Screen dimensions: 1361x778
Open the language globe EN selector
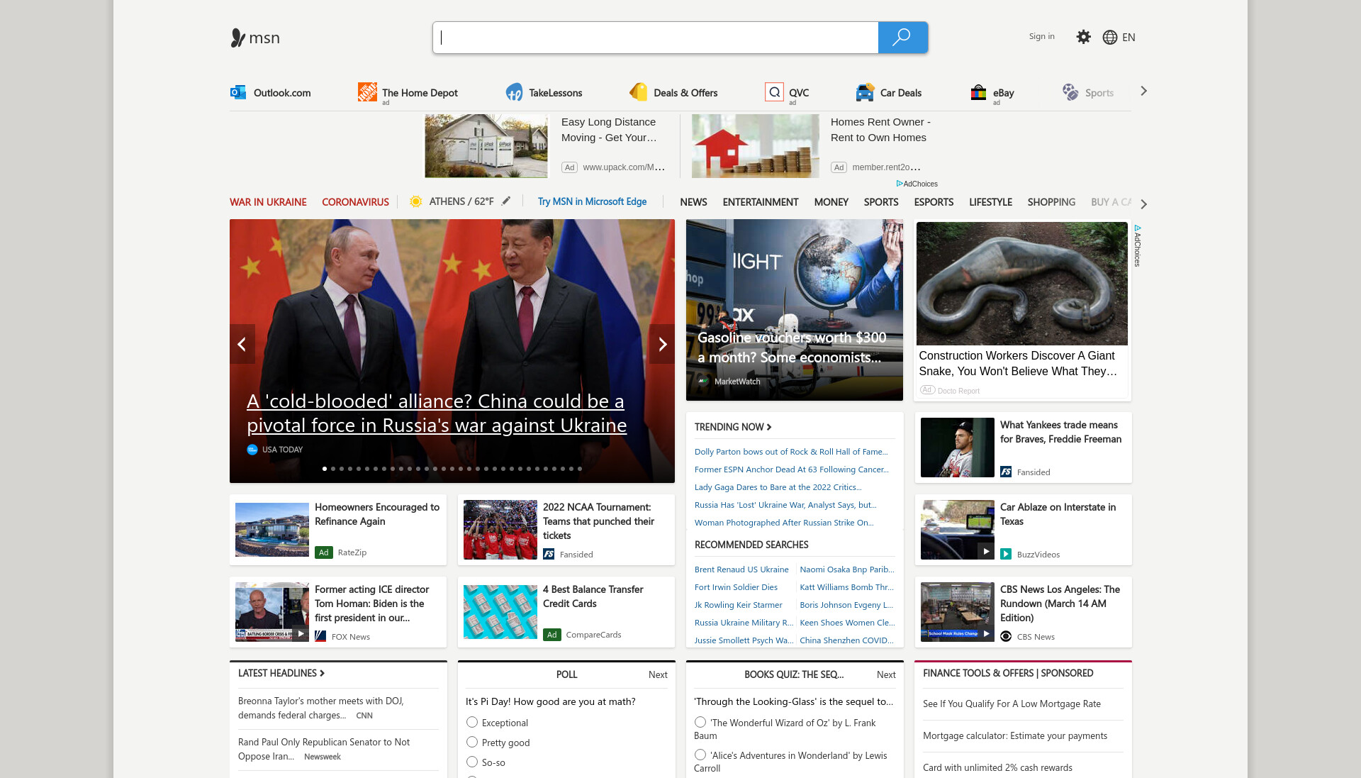(x=1119, y=37)
